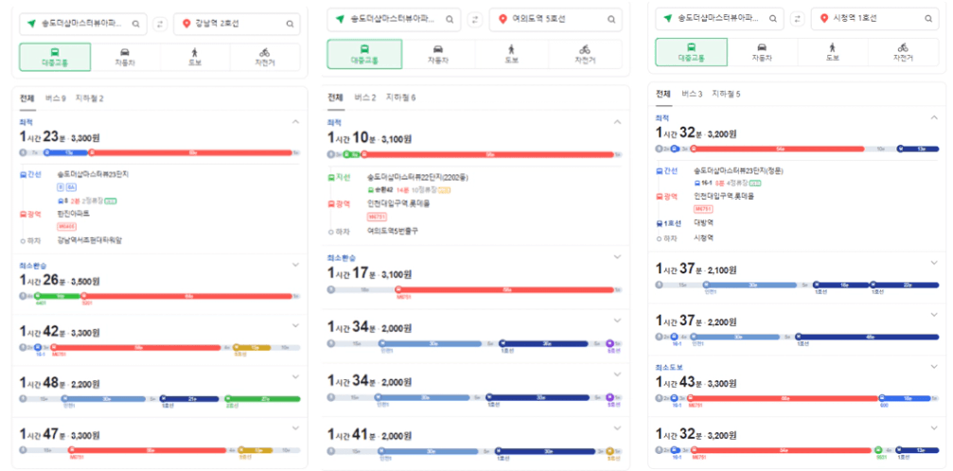The height and width of the screenshot is (471, 953).
Task: Open the 버스 9 tab
Action: (55, 98)
